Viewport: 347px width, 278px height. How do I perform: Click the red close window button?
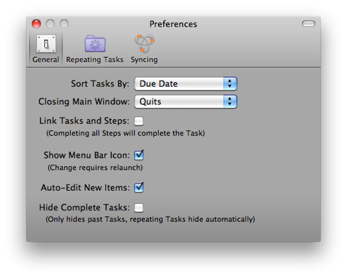tap(36, 24)
